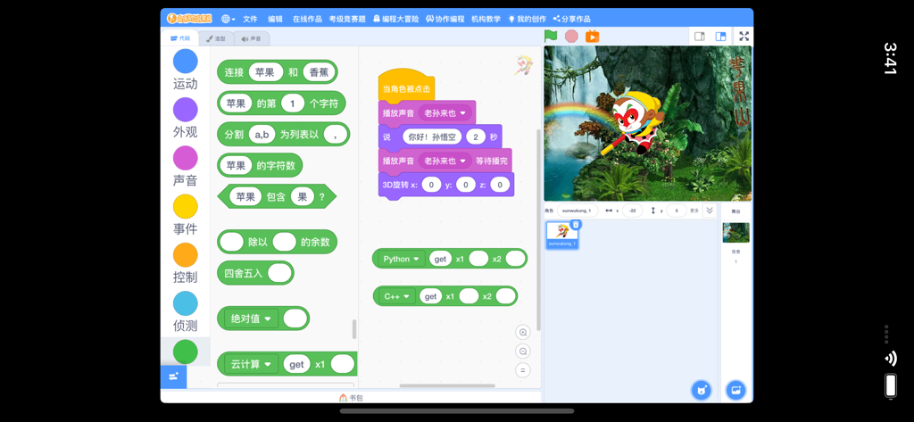This screenshot has width=914, height=422.
Task: Edit the 3D旋转 x value field
Action: (x=431, y=185)
